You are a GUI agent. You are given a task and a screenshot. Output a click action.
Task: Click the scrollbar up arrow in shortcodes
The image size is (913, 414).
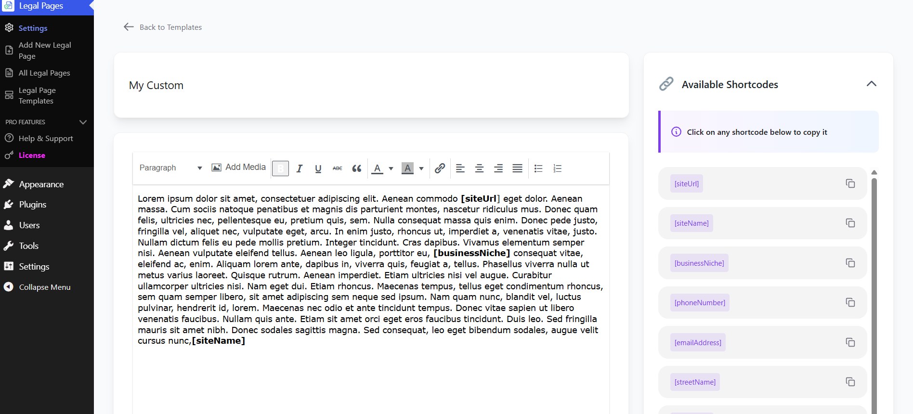[874, 172]
